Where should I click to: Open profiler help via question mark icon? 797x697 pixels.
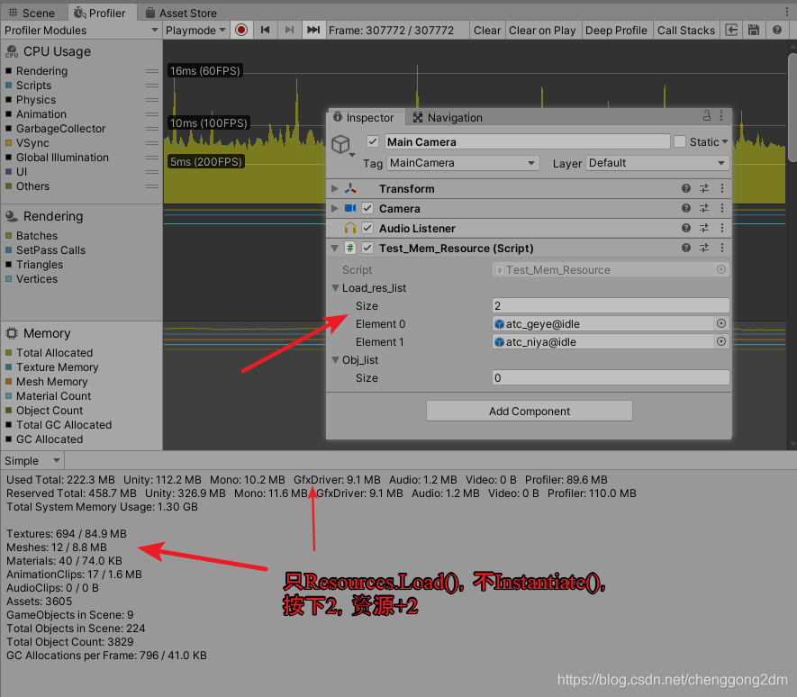[776, 30]
